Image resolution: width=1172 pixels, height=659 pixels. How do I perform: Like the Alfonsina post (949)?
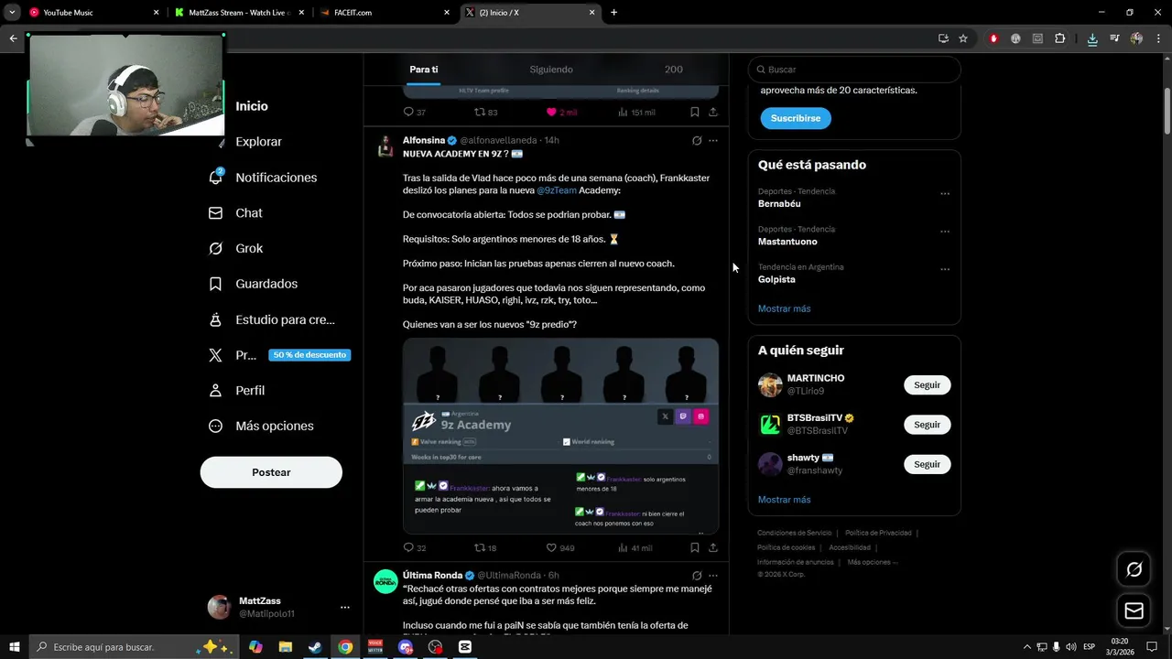(559, 547)
